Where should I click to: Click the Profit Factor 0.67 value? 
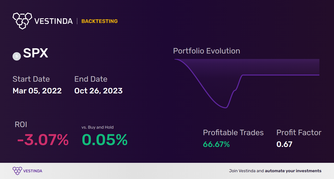284,144
